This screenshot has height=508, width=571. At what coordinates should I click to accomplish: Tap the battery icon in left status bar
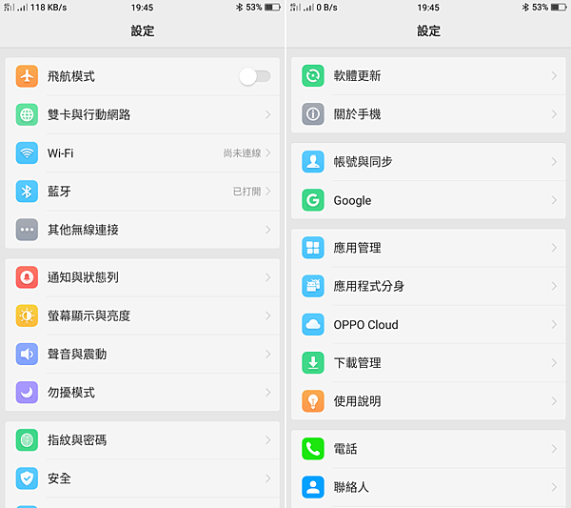[272, 8]
